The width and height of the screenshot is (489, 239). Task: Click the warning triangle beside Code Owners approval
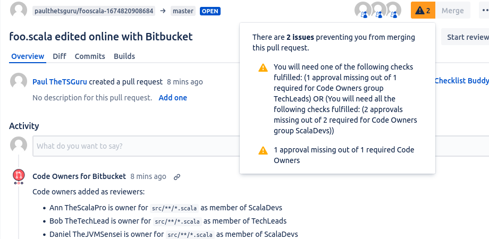pos(263,151)
